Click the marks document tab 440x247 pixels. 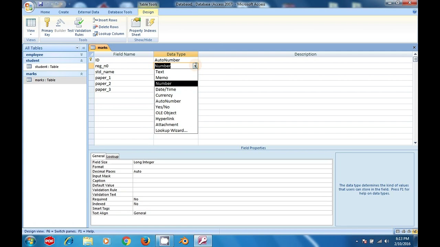point(99,48)
